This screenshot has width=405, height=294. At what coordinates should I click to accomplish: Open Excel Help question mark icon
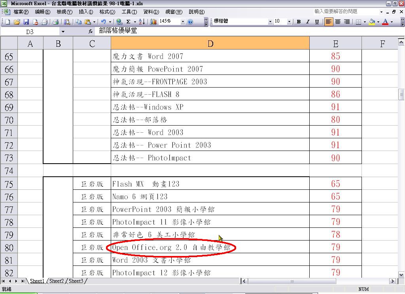[190, 22]
